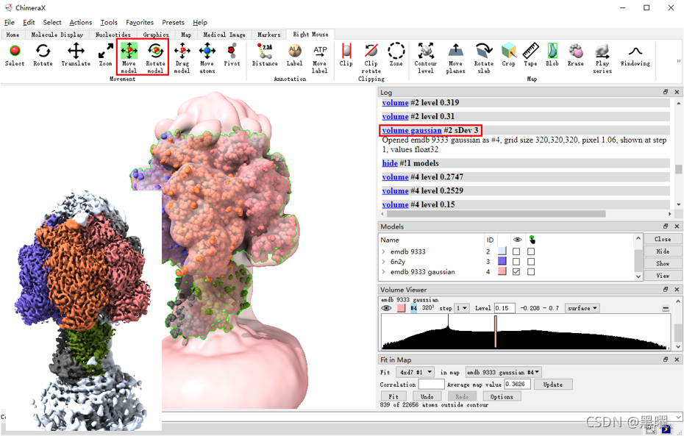Select the Crop map tool
Screen dimensions: 684x436
(509, 55)
